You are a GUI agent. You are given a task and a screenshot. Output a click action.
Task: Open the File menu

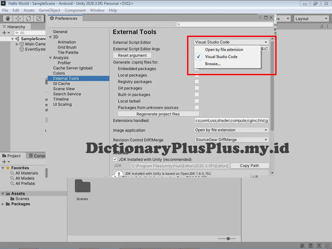point(5,10)
